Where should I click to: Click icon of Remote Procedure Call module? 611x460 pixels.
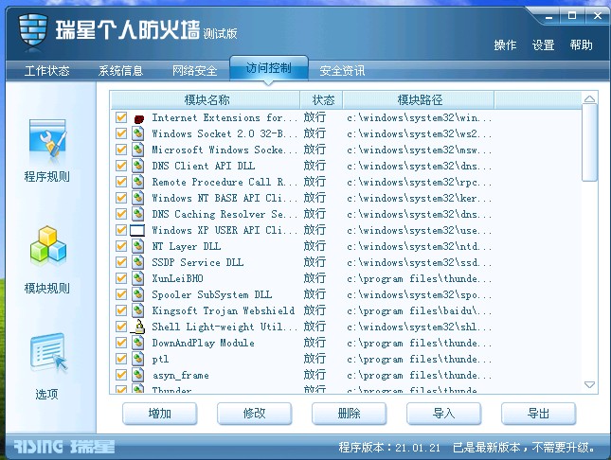[x=137, y=182]
